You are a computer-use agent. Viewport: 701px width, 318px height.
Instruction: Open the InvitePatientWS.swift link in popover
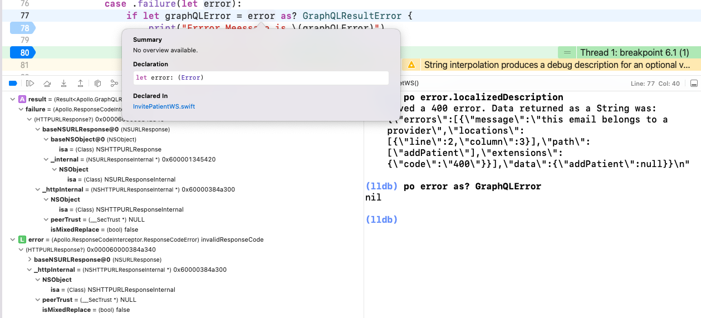tap(164, 106)
